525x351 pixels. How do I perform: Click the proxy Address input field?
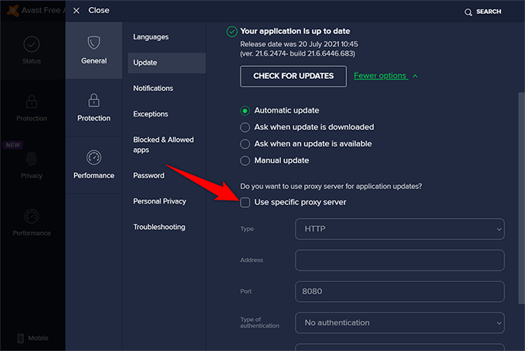[x=399, y=260]
